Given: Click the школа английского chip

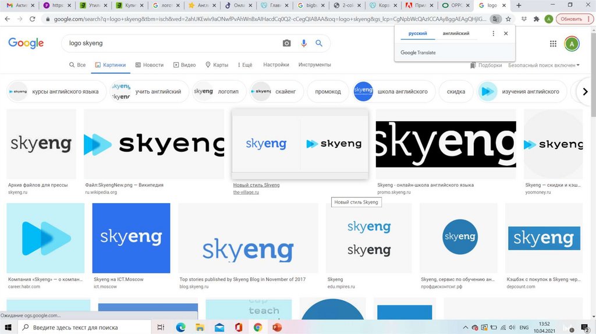Looking at the screenshot, I should [x=393, y=91].
